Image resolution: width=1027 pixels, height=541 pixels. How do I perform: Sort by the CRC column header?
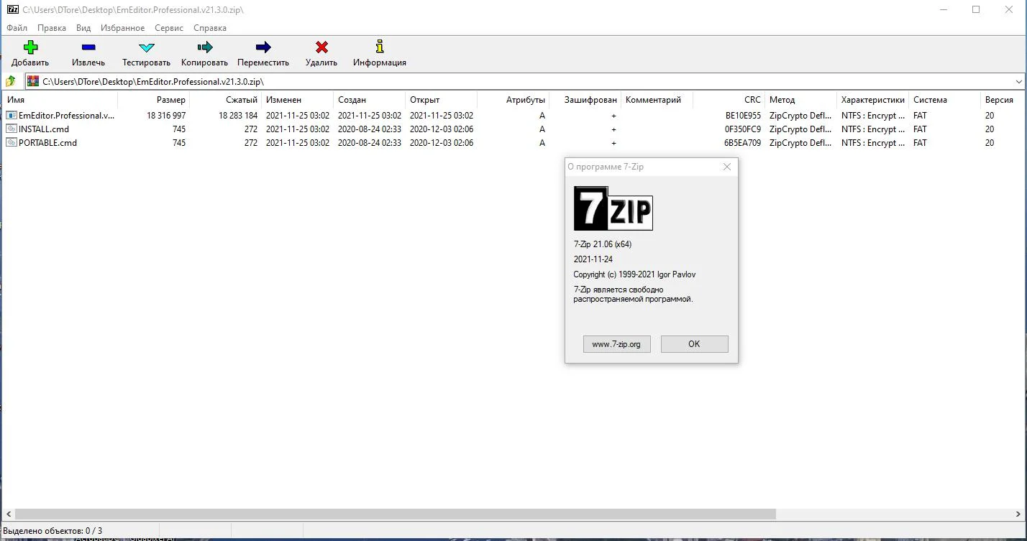click(729, 100)
